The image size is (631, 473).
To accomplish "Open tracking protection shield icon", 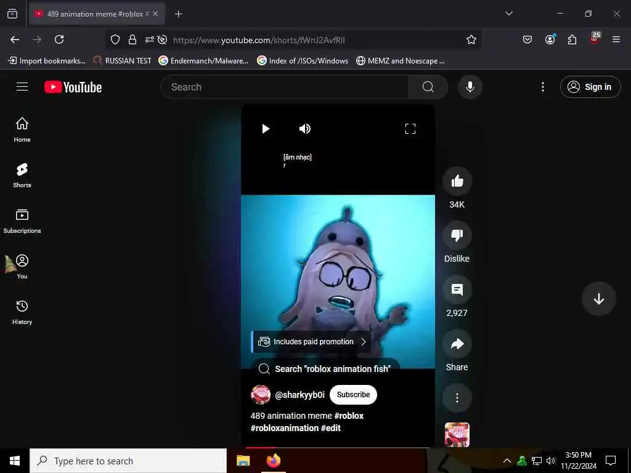I will click(x=115, y=39).
